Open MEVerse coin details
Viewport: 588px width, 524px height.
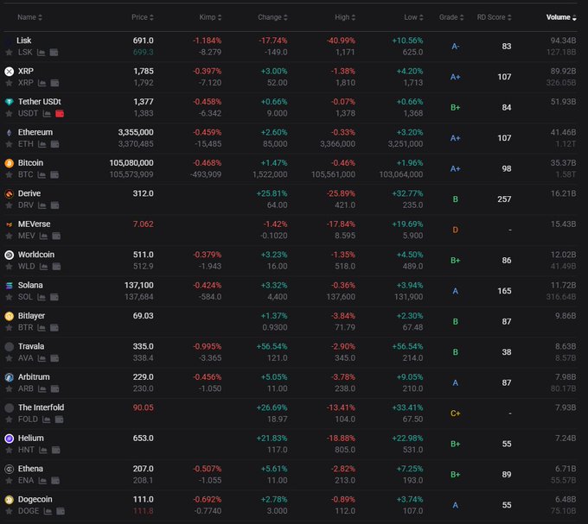click(x=34, y=224)
